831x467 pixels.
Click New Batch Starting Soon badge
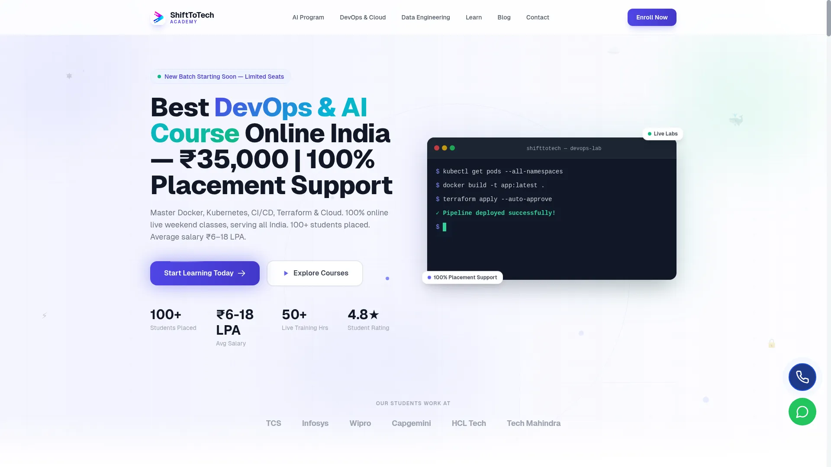[x=221, y=77]
